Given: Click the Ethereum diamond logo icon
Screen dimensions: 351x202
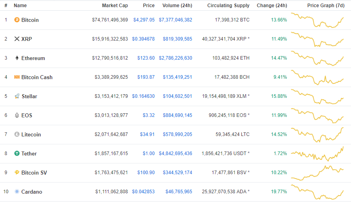Looking at the screenshot, I should click(17, 58).
